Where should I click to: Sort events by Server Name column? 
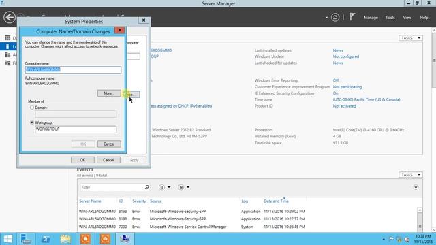[x=90, y=201]
